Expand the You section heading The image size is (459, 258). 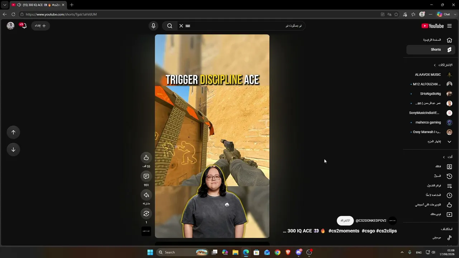pyautogui.click(x=448, y=157)
